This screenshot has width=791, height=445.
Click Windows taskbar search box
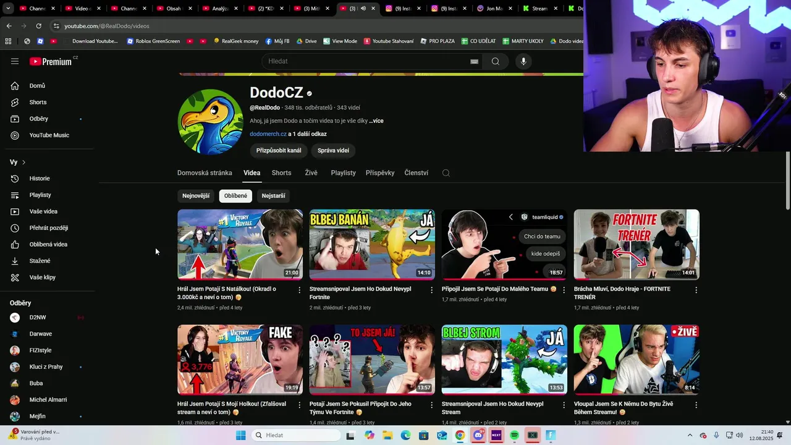295,435
